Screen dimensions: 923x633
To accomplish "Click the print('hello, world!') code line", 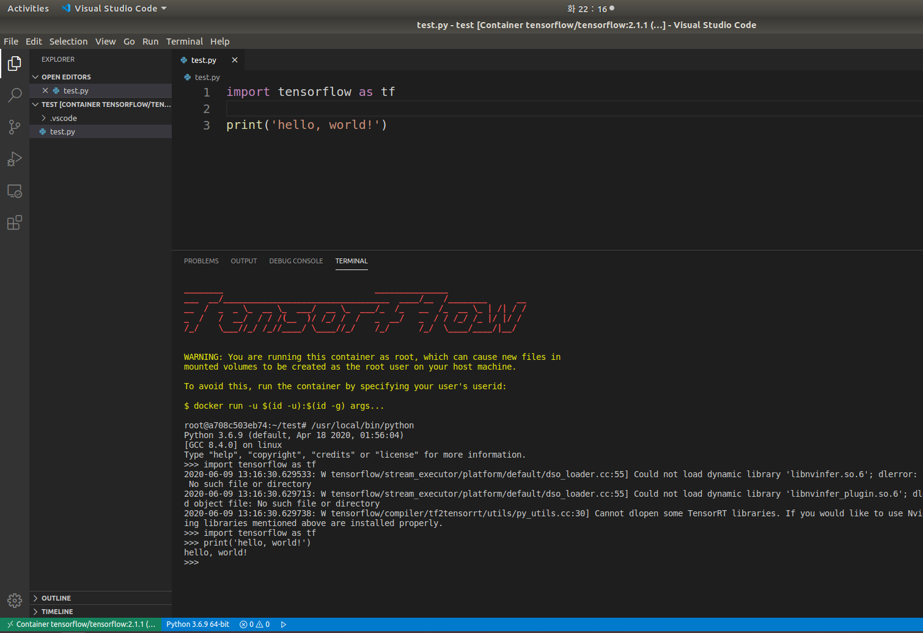I will [x=307, y=125].
